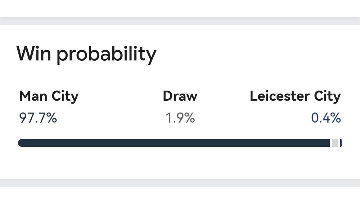Tap the word Leicester in the team name
360x202 pixels.
(x=280, y=96)
